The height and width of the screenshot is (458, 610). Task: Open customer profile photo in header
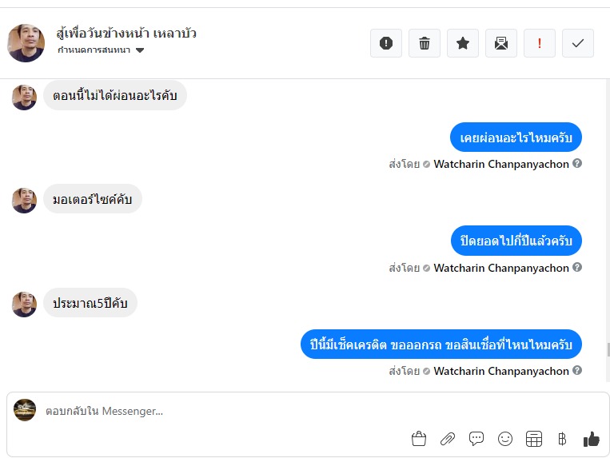click(x=26, y=43)
